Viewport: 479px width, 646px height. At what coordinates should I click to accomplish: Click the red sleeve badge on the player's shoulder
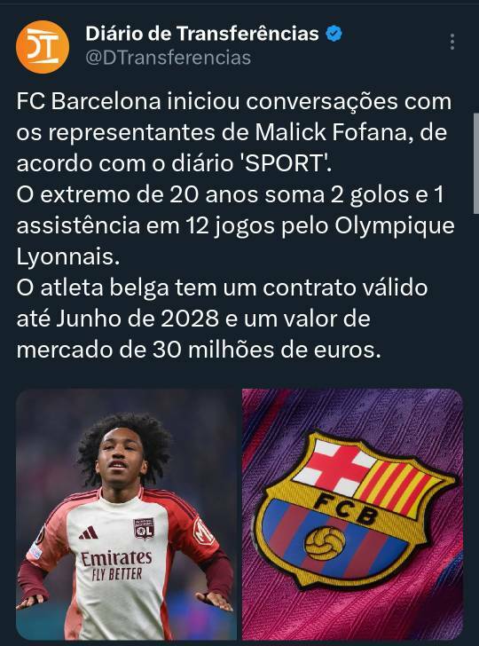pyautogui.click(x=203, y=531)
